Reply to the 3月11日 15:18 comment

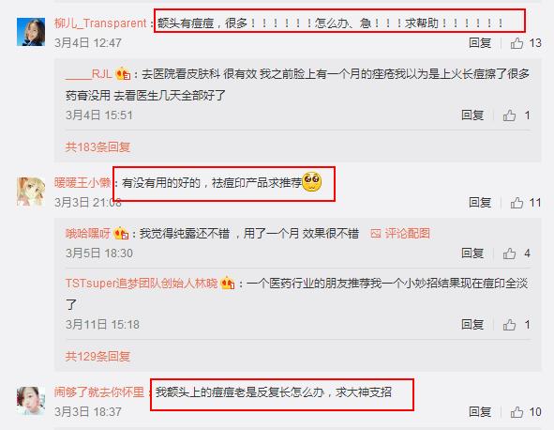472,325
